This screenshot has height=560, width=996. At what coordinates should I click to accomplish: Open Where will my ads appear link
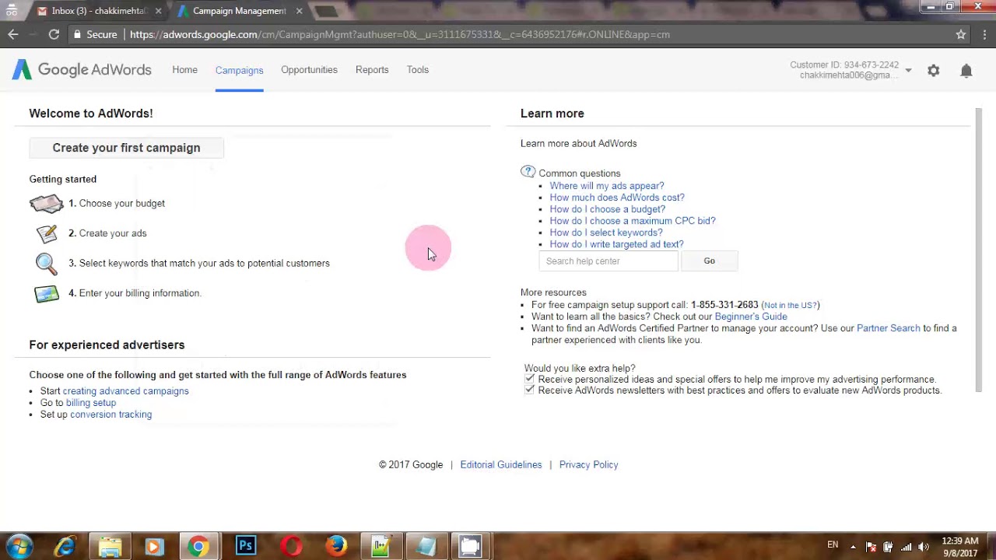tap(607, 186)
